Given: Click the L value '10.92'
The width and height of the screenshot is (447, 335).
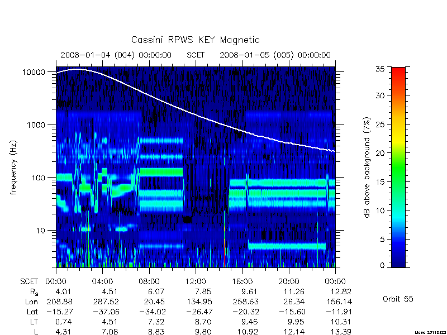Looking at the screenshot, I should 248,332.
